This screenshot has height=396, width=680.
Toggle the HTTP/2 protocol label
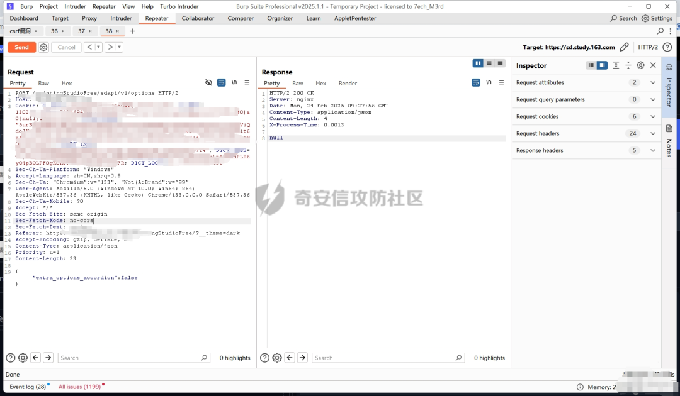(648, 47)
